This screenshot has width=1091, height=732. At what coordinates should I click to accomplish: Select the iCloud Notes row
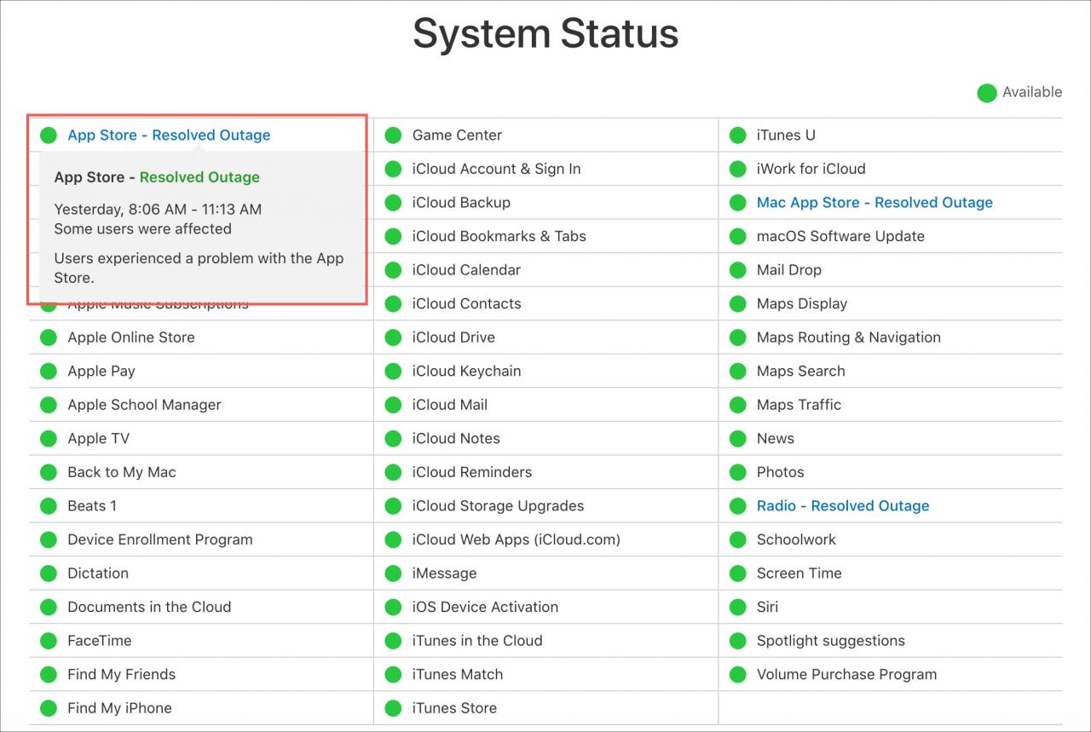[545, 439]
